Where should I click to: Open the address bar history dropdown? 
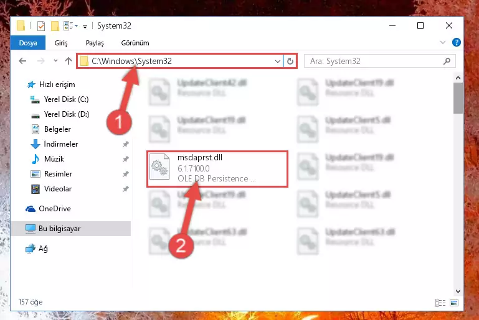pyautogui.click(x=277, y=62)
